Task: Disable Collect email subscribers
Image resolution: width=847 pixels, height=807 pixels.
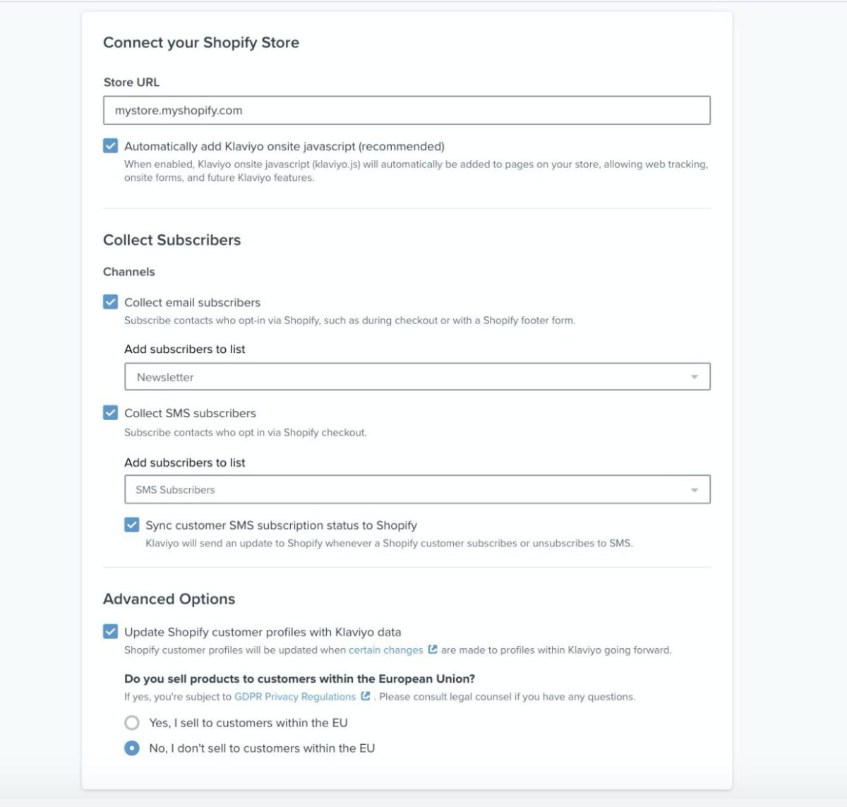Action: pos(111,302)
